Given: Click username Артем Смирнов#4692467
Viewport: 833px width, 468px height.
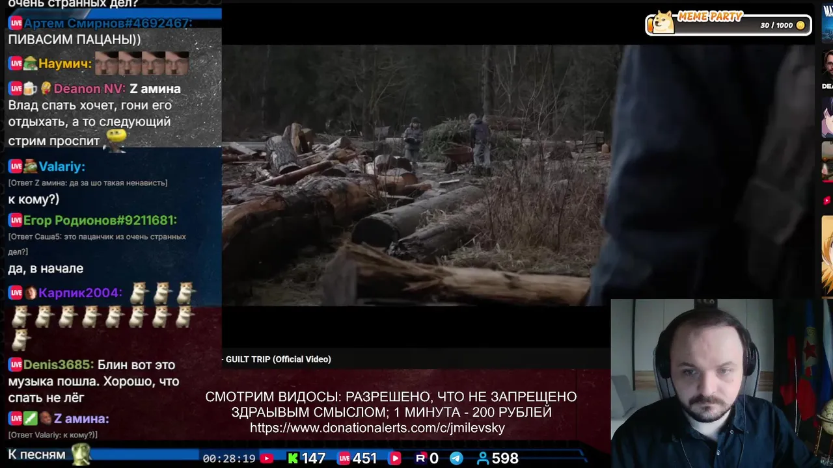Looking at the screenshot, I should [x=108, y=23].
